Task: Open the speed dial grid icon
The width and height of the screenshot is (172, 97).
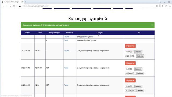Action: (14, 6)
